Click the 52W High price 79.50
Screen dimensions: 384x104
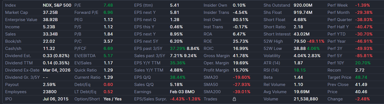coord(300,41)
